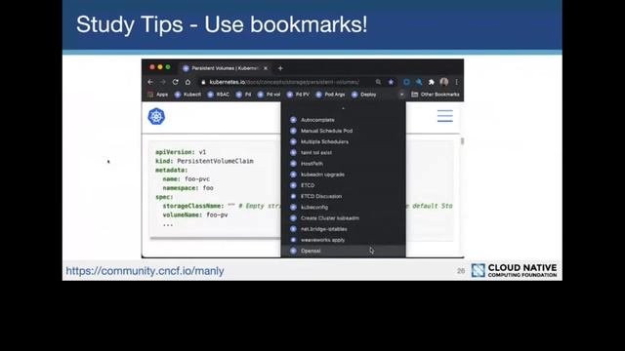625x351 pixels.
Task: Click the scroll-up arrow in bookmark list
Action: click(343, 108)
